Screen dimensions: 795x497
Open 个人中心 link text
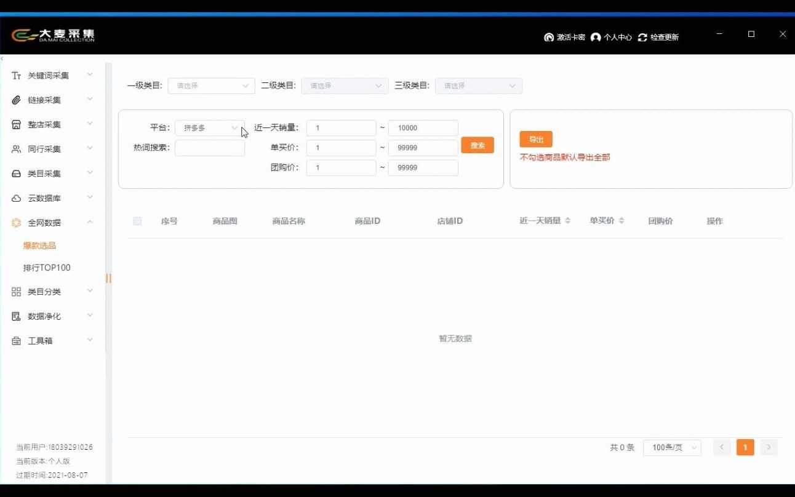coord(618,38)
